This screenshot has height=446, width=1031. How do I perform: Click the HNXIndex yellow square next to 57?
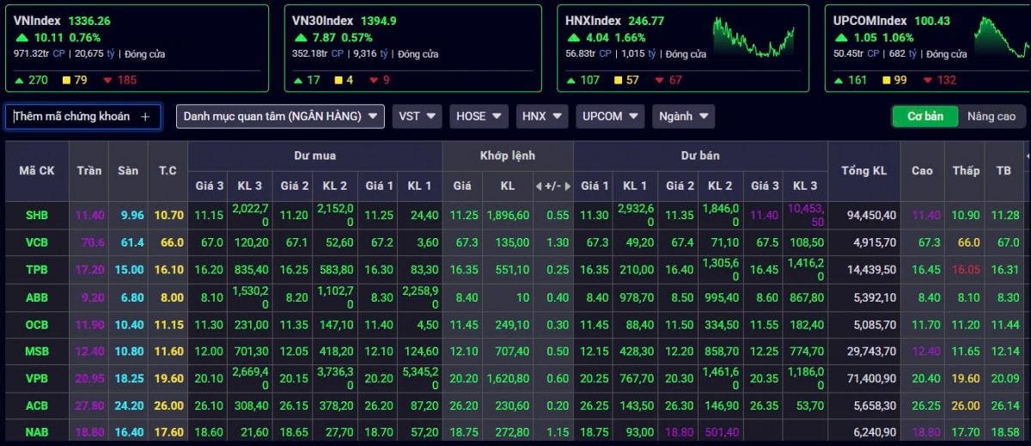tap(619, 81)
